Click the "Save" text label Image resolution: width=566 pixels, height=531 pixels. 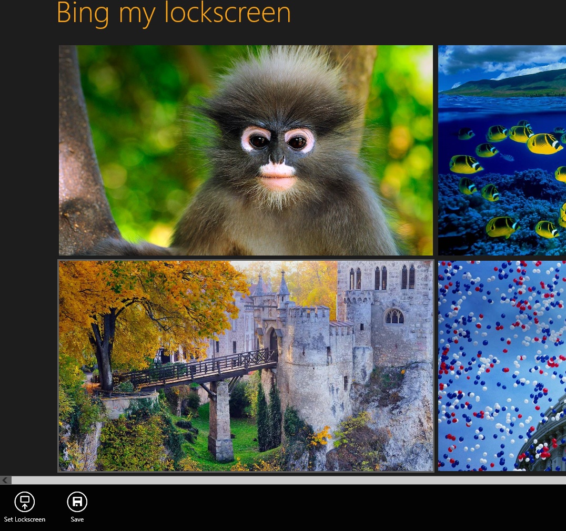click(77, 519)
